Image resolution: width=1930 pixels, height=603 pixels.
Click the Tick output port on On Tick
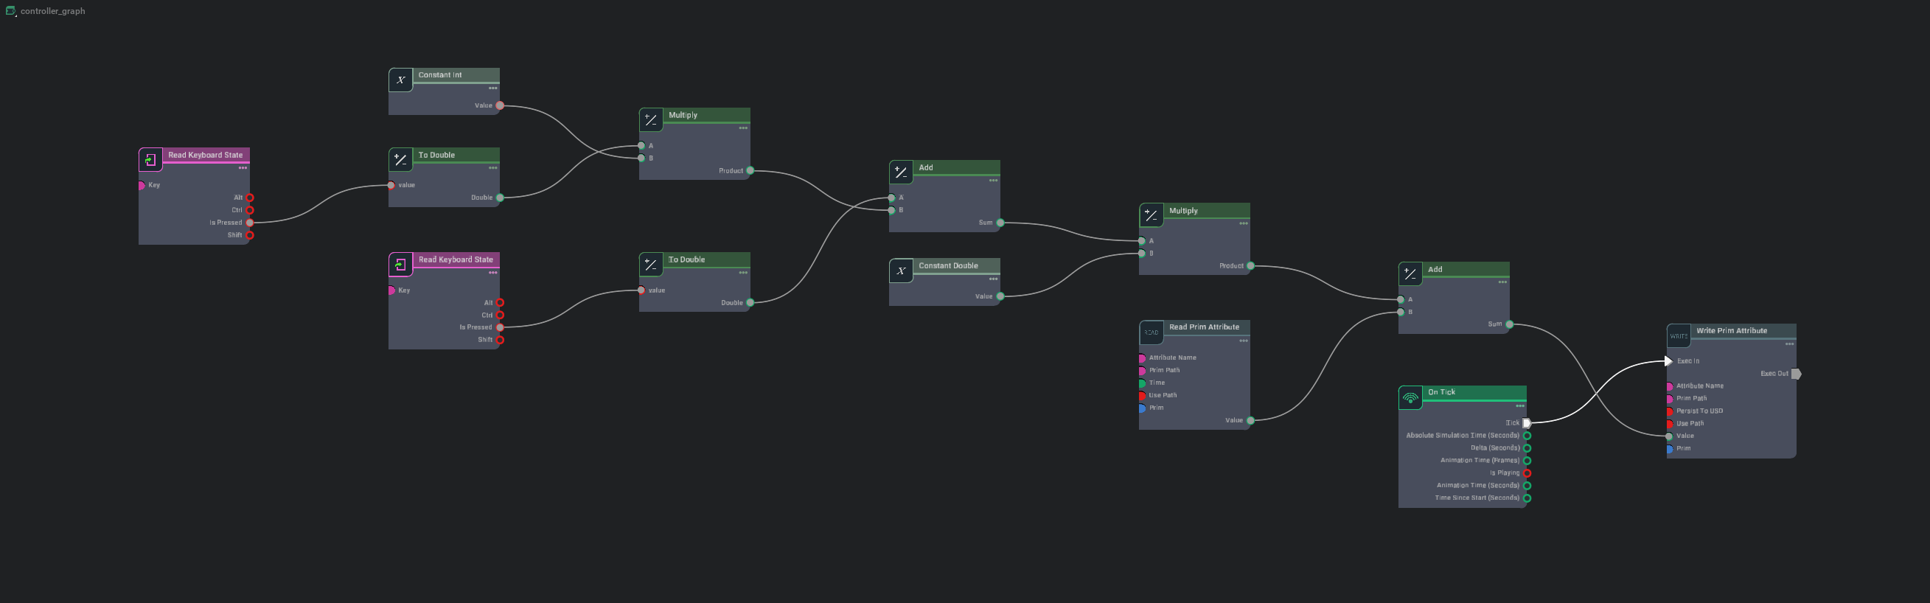[1527, 423]
